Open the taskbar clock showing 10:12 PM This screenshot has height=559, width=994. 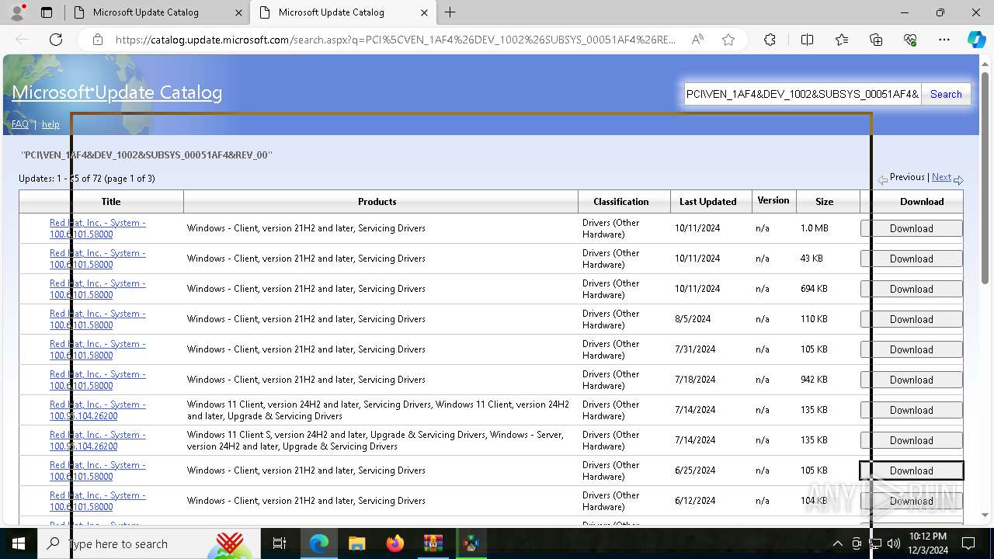click(x=927, y=543)
